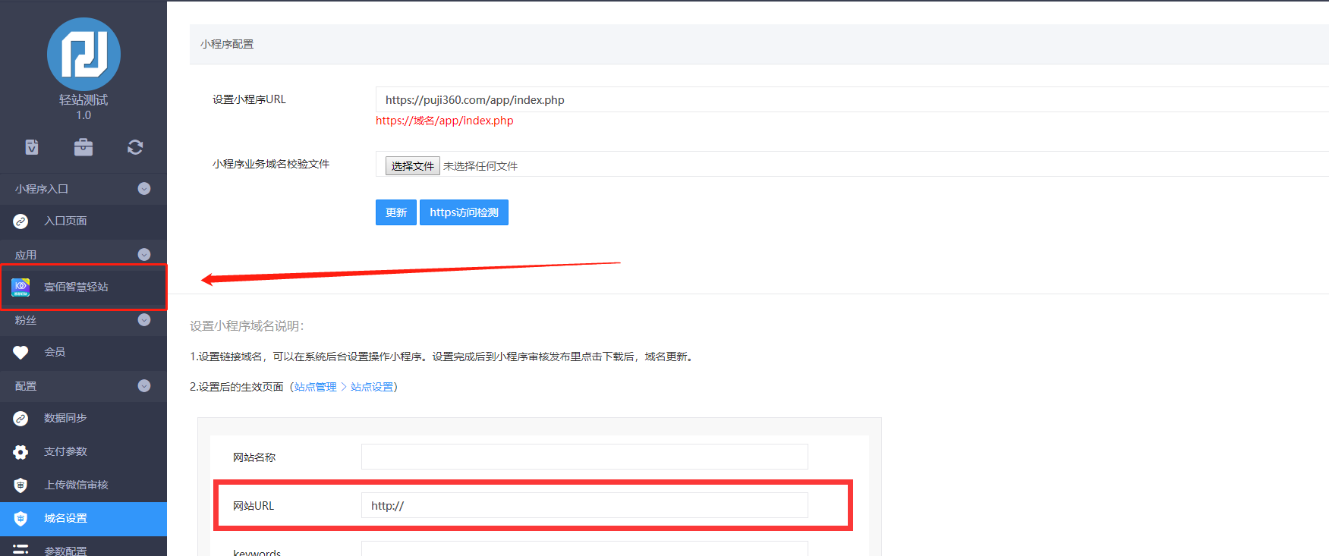Click the 轻站测试 logo avatar
This screenshot has height=556, width=1329.
click(83, 55)
